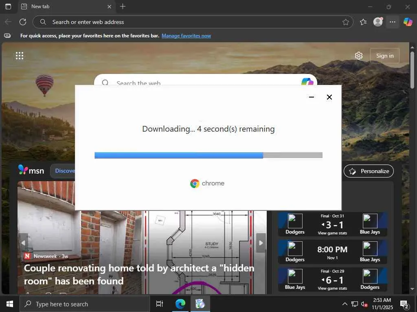Open notification center icon

404,305
